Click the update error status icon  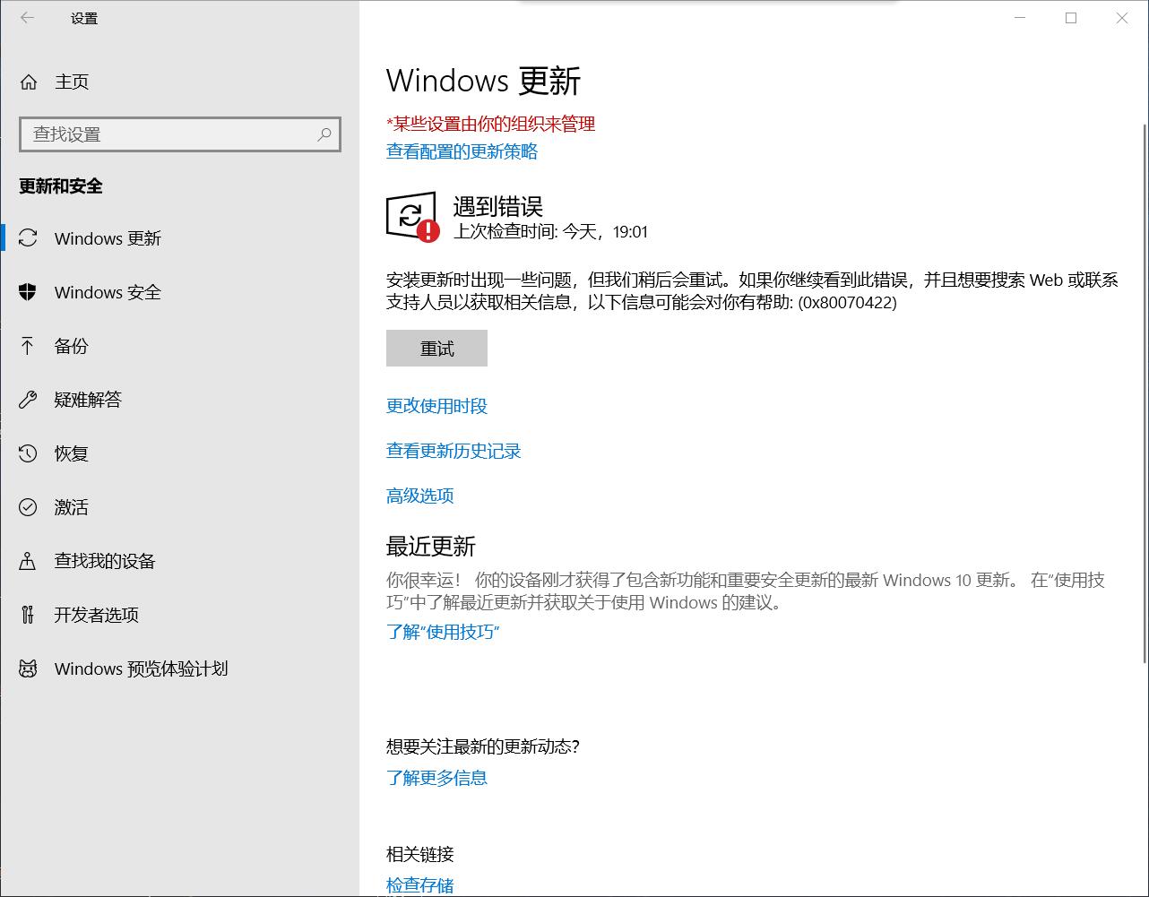point(412,217)
